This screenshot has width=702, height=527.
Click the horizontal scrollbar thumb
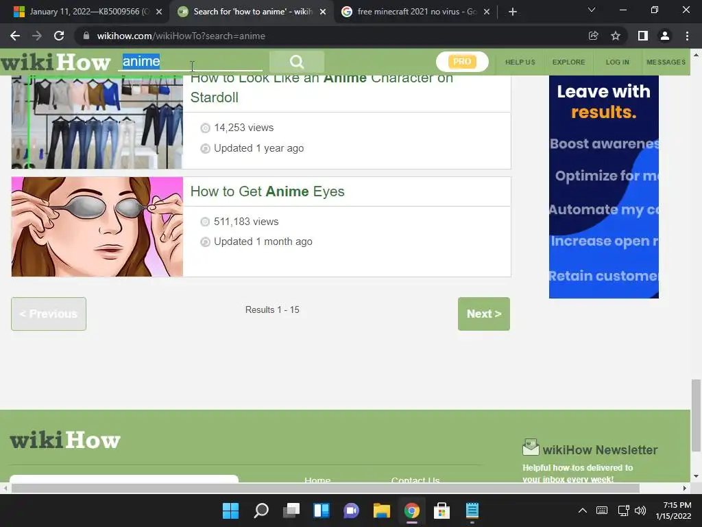pos(325,488)
